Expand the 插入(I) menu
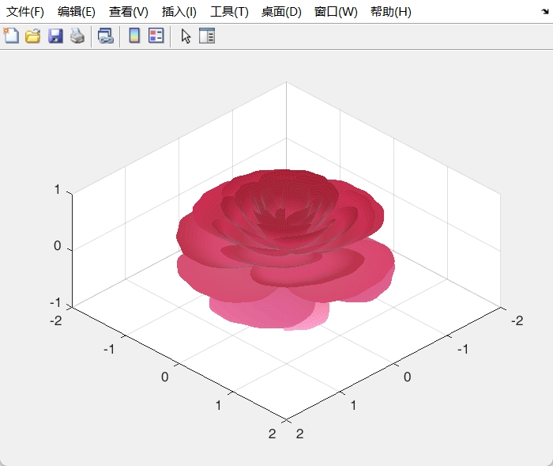Image resolution: width=553 pixels, height=466 pixels. [x=179, y=12]
